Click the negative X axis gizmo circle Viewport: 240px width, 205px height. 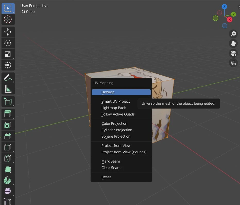click(219, 13)
